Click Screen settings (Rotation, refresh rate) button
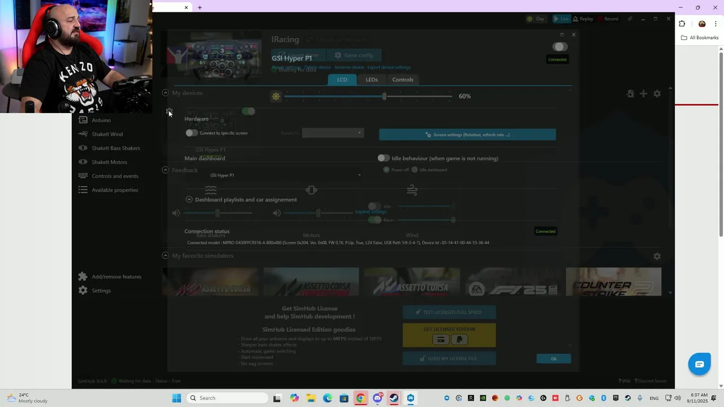This screenshot has width=724, height=407. click(467, 135)
